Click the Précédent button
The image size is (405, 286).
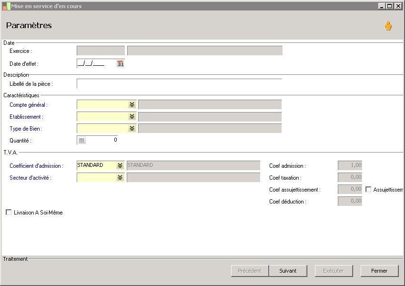click(250, 271)
